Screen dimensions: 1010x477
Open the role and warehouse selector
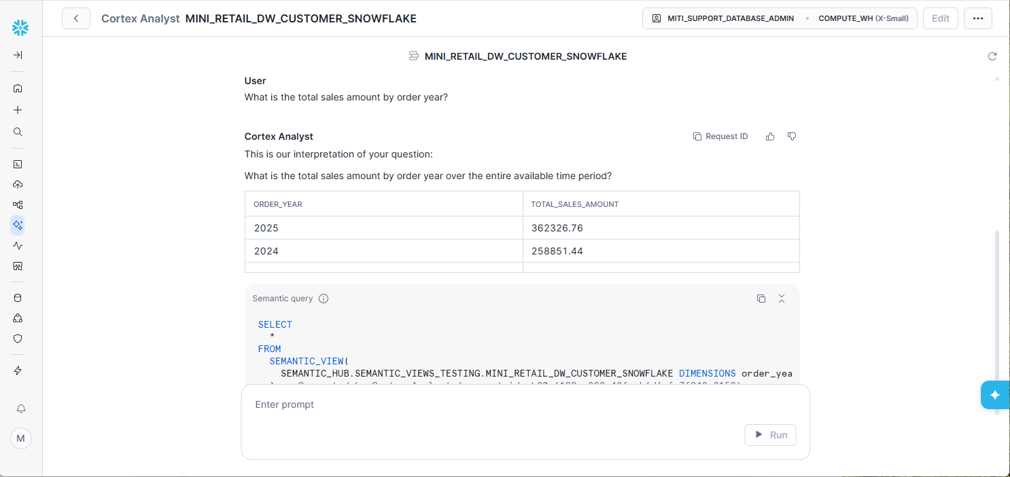tap(779, 18)
